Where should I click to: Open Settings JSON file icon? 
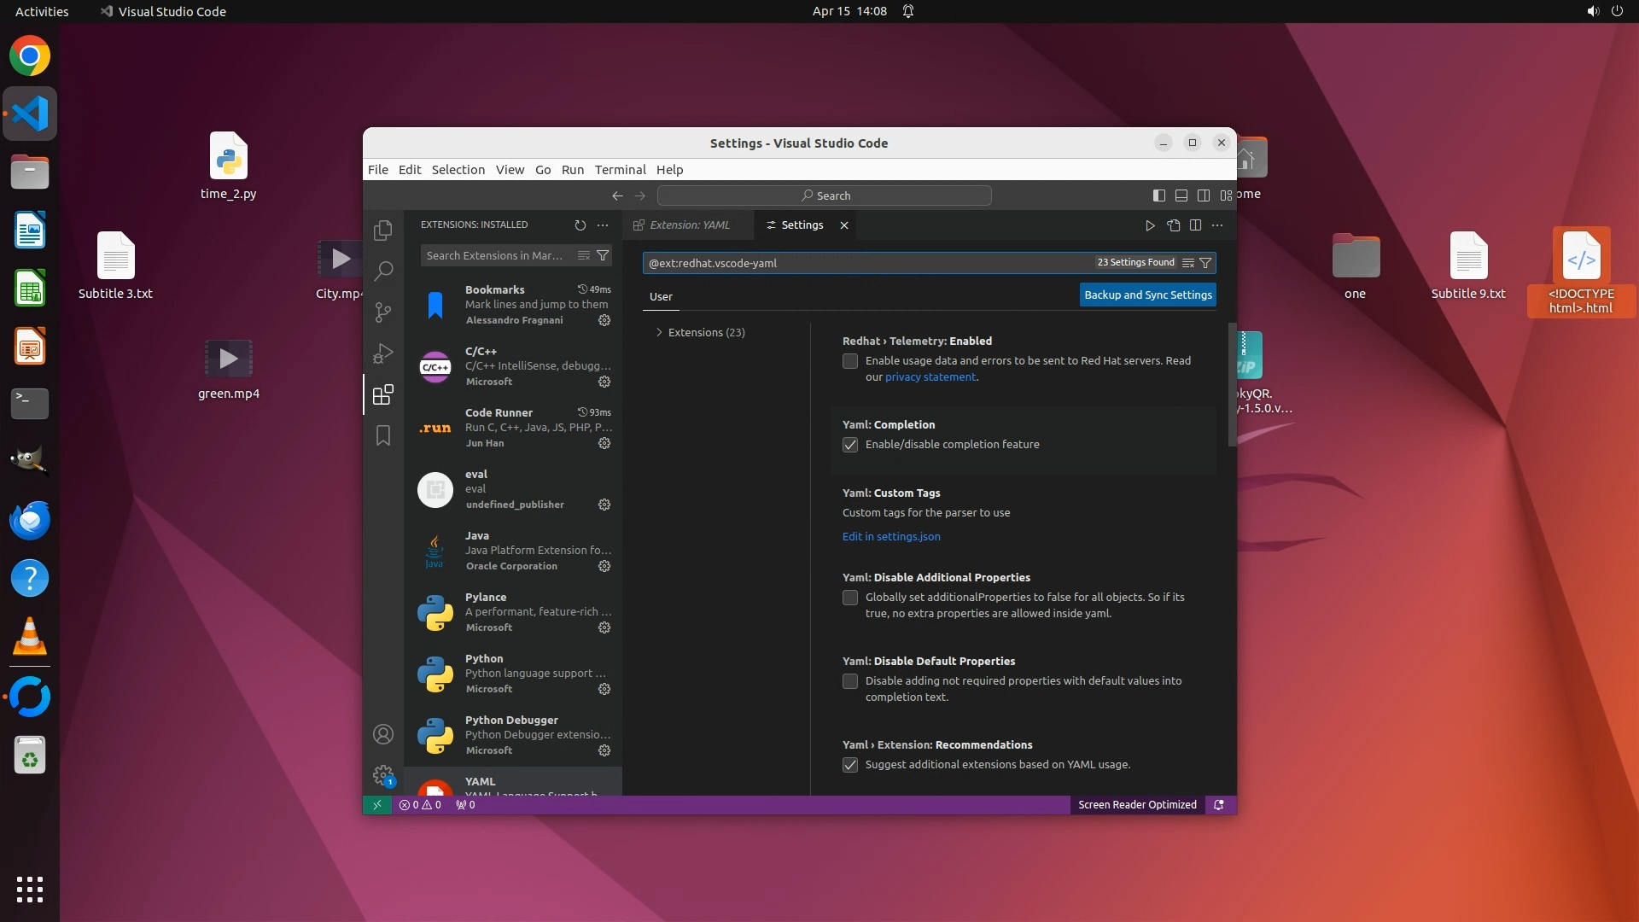1173,225
